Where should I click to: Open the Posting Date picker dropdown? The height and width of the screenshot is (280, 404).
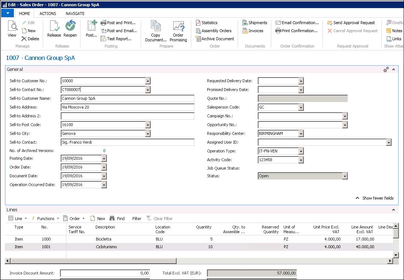coord(104,158)
